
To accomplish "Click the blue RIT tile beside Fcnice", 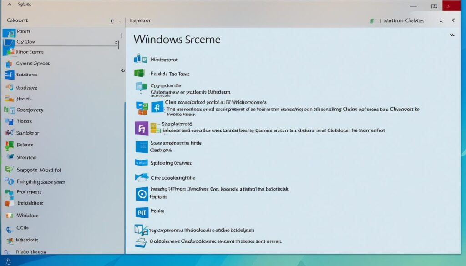I will 142,212.
